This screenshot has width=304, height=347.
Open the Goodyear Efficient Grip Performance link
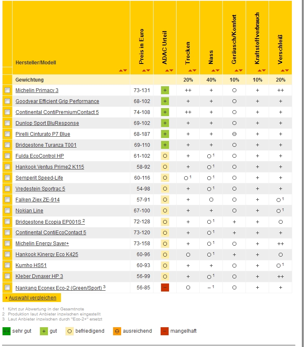tap(57, 101)
